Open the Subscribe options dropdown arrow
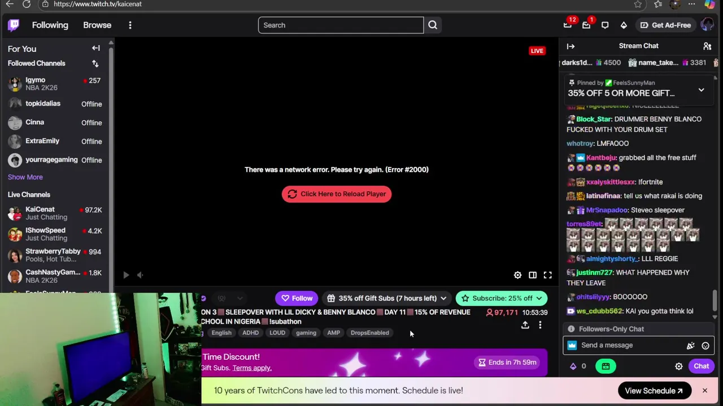 pos(539,298)
